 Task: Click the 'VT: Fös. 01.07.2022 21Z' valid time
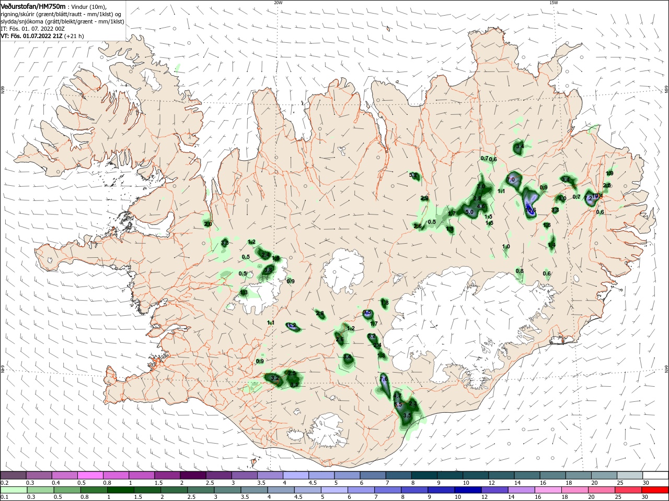31,36
